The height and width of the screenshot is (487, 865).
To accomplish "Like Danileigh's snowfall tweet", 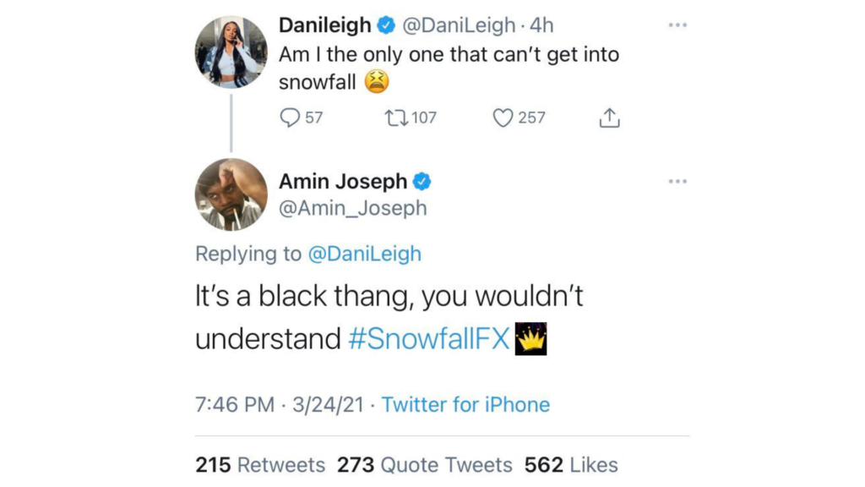I will pos(503,118).
